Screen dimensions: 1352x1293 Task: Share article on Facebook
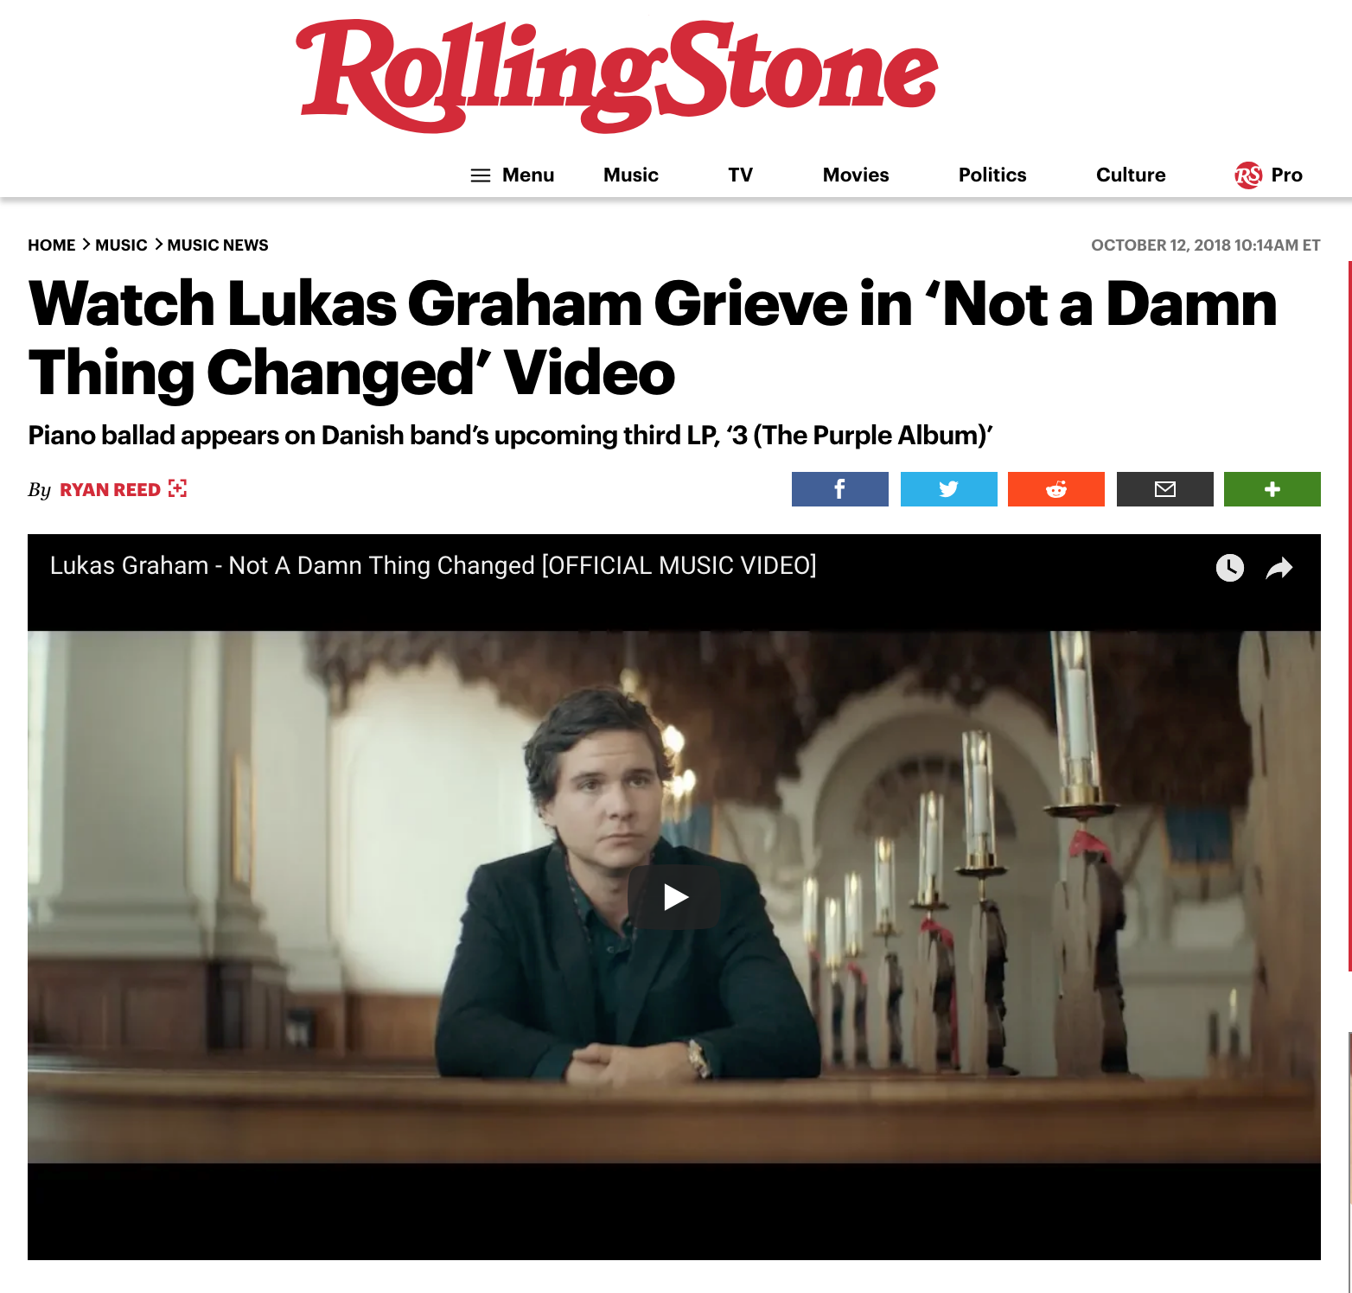(839, 489)
